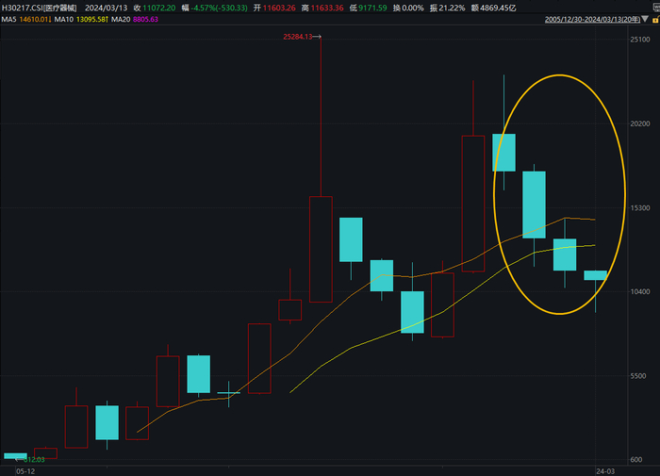
Task: Click the 24-03 date label on time axis
Action: click(x=605, y=471)
